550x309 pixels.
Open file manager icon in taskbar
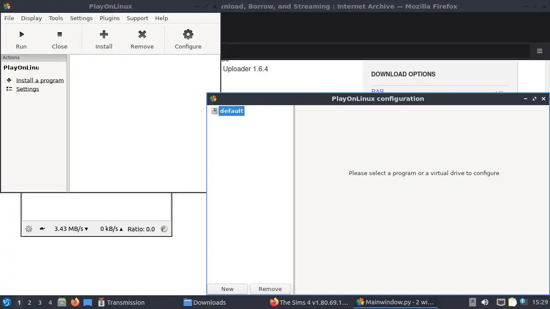point(62,302)
